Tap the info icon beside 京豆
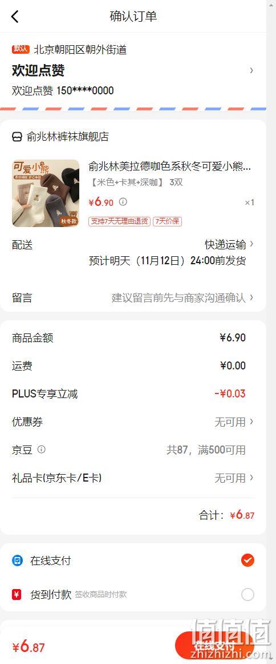276x664 pixels. [42, 450]
